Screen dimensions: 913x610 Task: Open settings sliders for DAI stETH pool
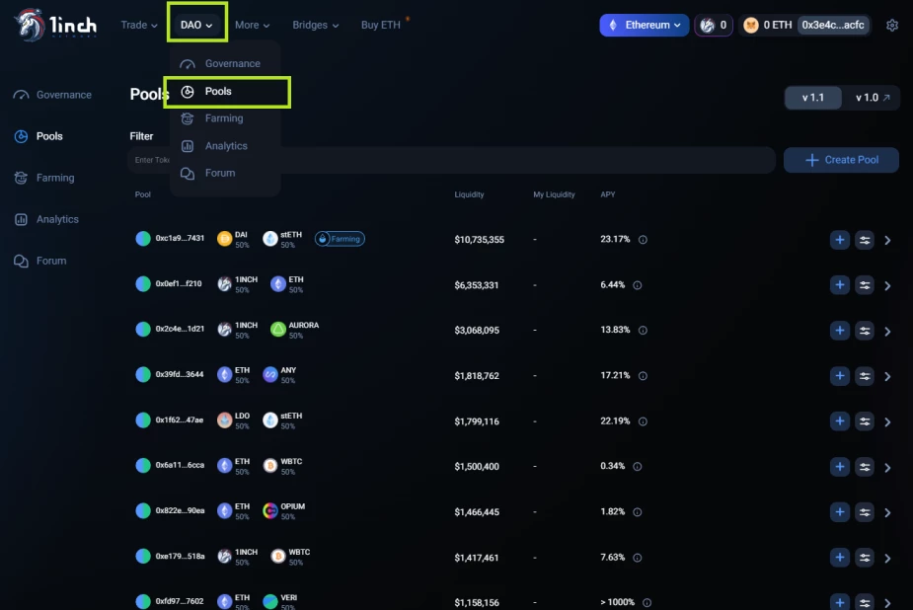click(x=865, y=240)
